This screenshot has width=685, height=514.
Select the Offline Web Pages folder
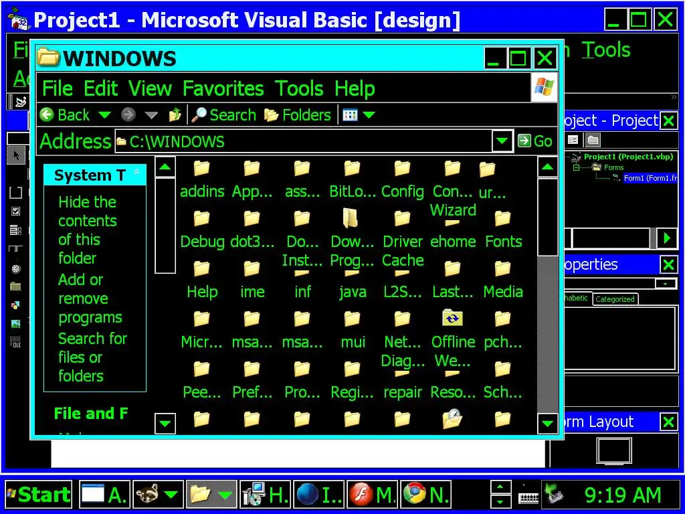(x=453, y=339)
